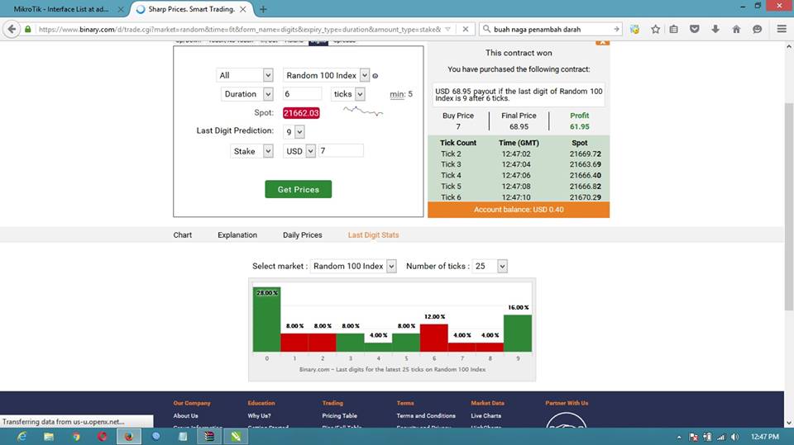Open Google Chrome from the taskbar

(x=76, y=437)
